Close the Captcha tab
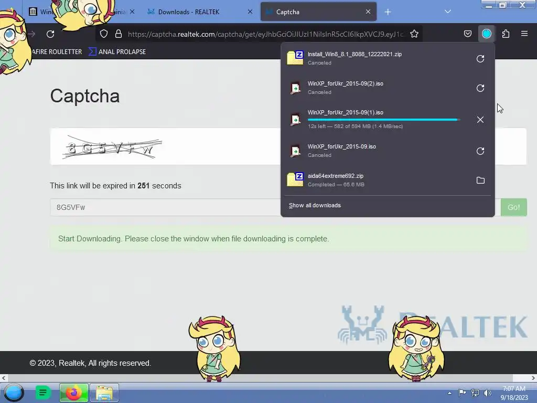This screenshot has height=403, width=537. 368,12
